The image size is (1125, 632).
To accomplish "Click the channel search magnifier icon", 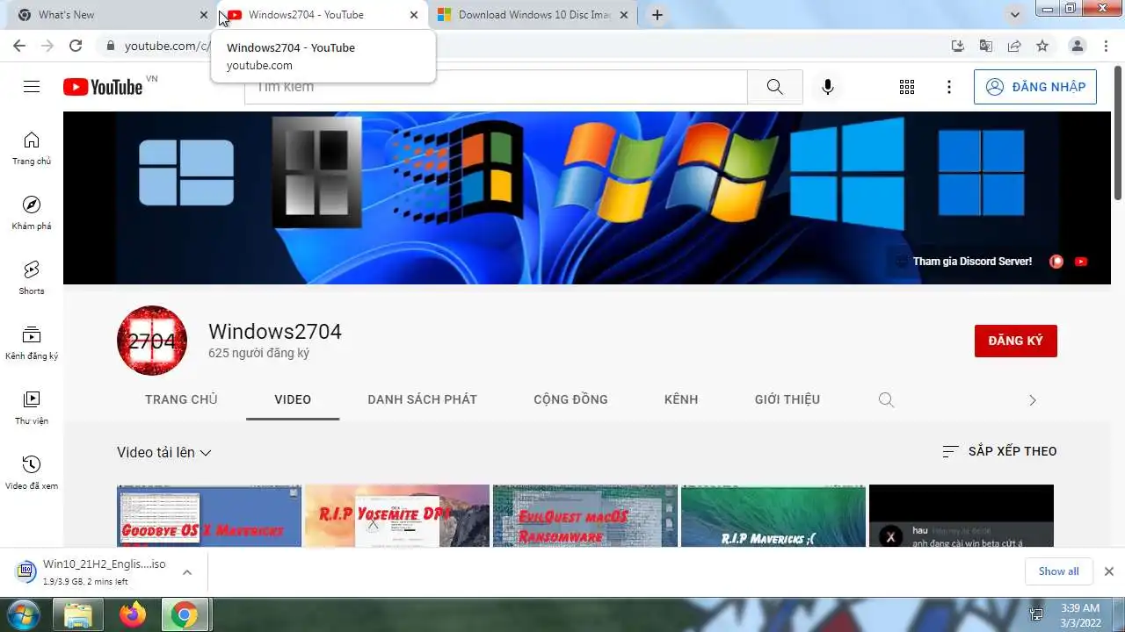I will [886, 399].
